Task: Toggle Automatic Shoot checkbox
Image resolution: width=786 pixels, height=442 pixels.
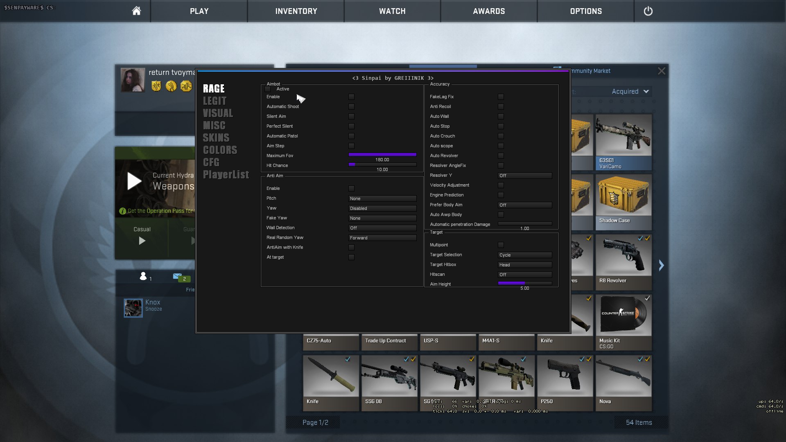Action: [x=351, y=107]
